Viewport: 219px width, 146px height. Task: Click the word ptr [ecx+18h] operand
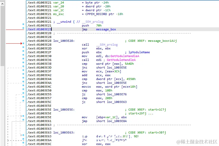click(x=121, y=87)
